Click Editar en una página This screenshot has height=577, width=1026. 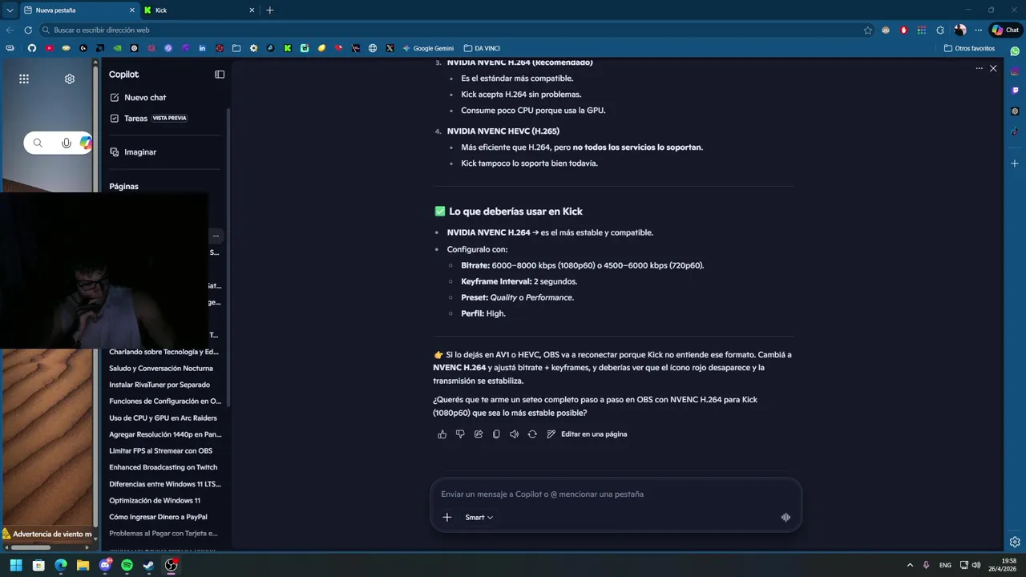click(x=587, y=434)
